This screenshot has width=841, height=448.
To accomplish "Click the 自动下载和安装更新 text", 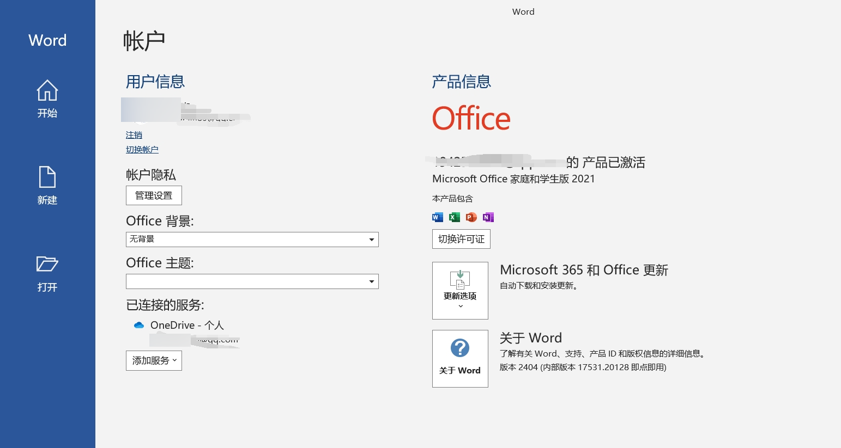I will tap(539, 286).
